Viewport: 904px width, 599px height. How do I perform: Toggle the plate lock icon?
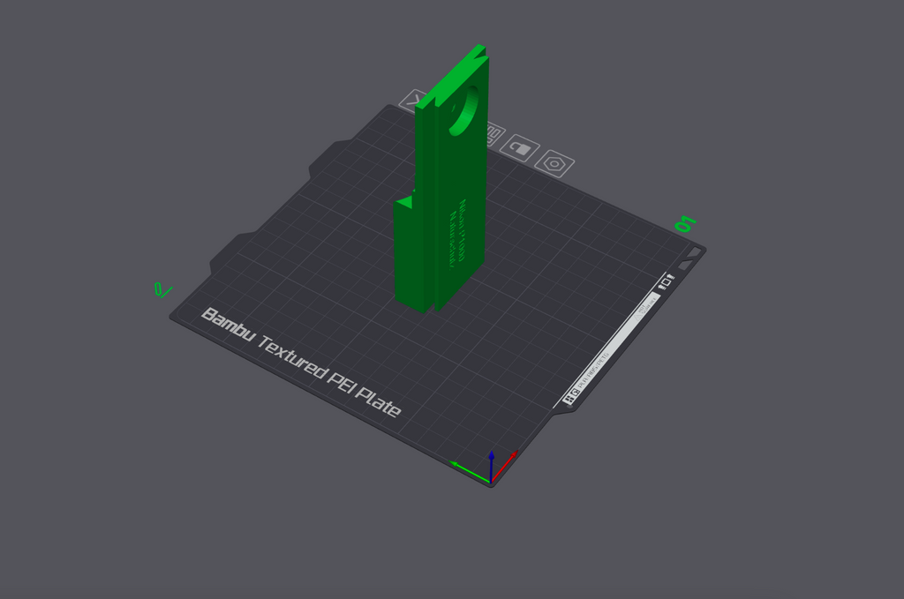tap(519, 148)
